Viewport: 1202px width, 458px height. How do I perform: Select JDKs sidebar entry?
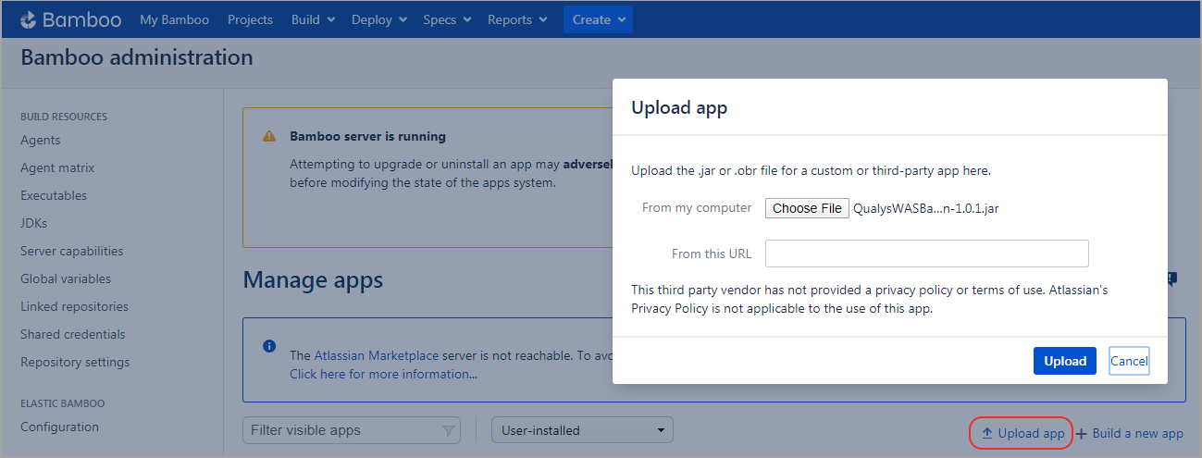[x=33, y=223]
